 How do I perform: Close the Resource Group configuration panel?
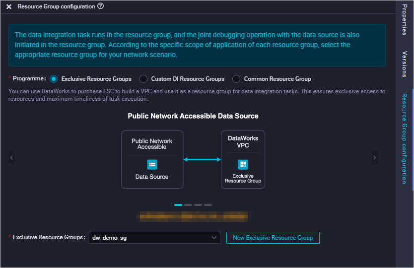[x=9, y=6]
